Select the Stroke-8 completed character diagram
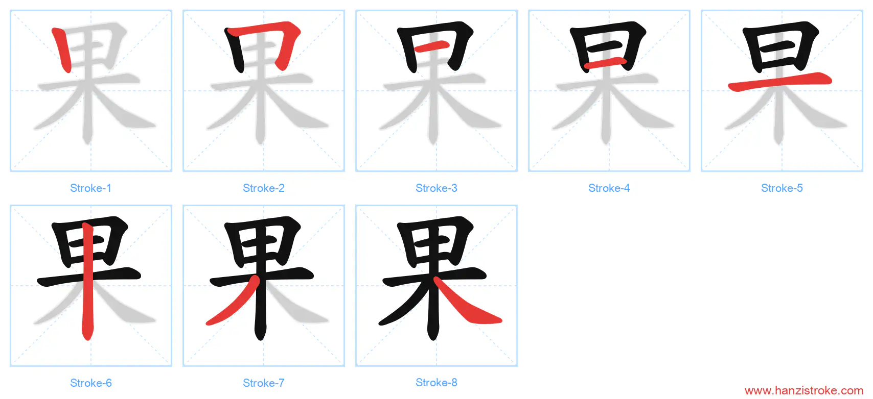873x399 pixels. coord(436,286)
